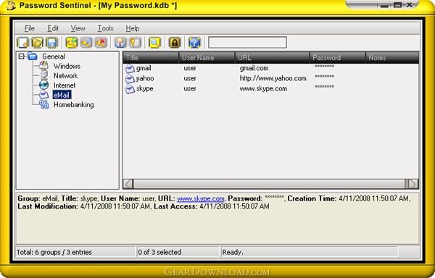Lock workspace with the padlock icon
Viewport: 435px width, 278px height.
coord(175,43)
